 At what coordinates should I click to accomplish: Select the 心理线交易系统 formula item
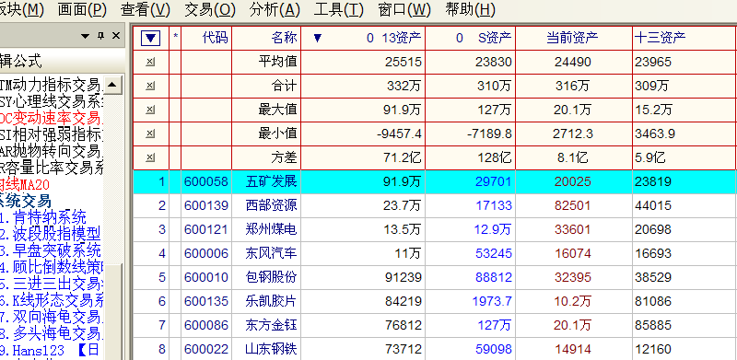click(x=52, y=101)
